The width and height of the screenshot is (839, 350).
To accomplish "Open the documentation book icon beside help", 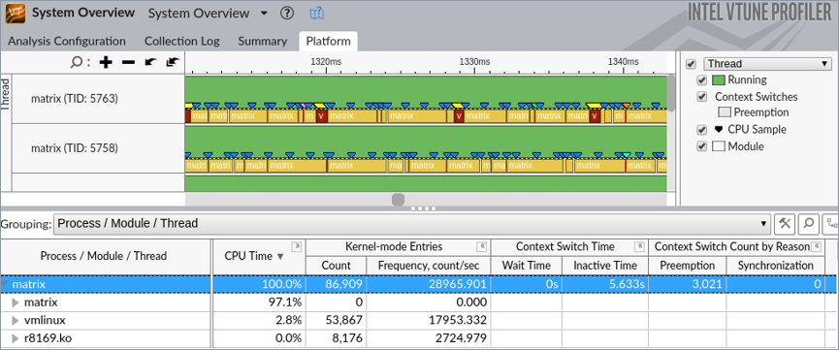I will (317, 14).
